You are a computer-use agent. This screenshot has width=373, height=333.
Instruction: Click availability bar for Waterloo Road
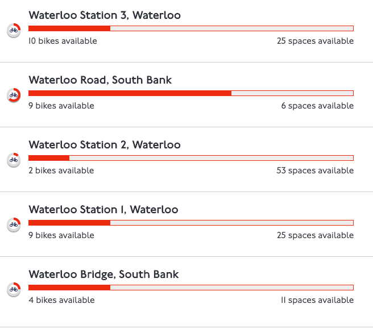click(191, 93)
